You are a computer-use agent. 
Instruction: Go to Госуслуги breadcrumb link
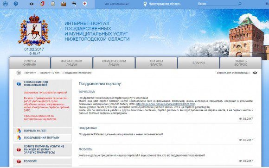[x=30, y=73]
